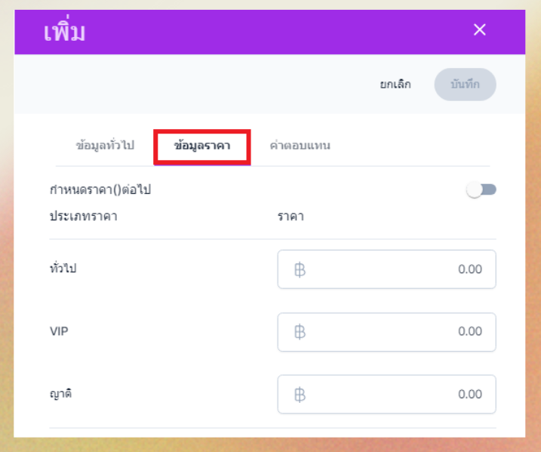
Task: Click the 0.00 value of the ทั่วไป price
Action: click(469, 269)
